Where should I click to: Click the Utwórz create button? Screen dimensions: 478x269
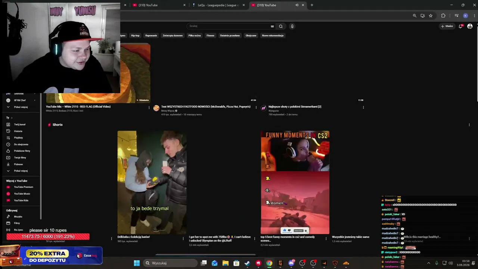pyautogui.click(x=447, y=26)
